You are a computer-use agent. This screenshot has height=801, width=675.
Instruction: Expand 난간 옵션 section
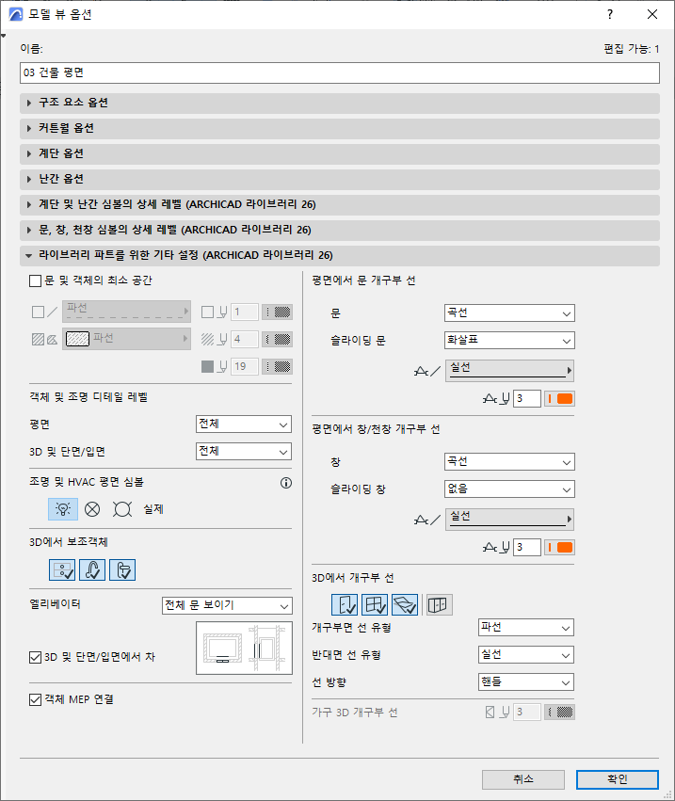(x=340, y=179)
